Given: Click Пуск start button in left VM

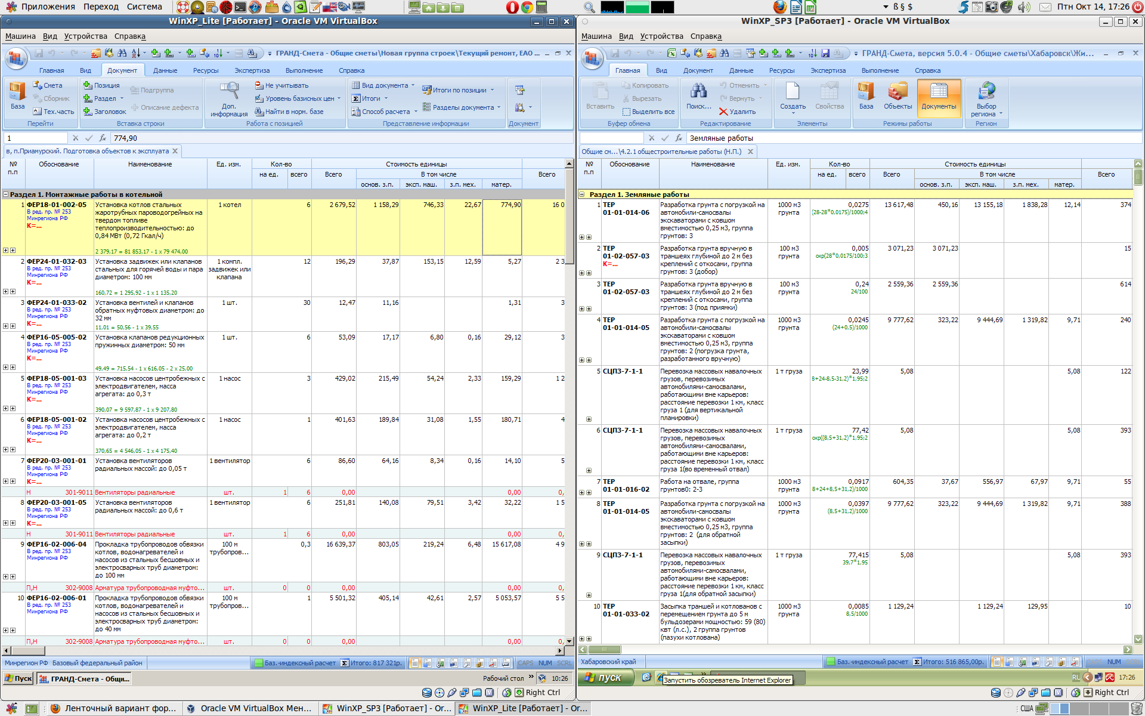Looking at the screenshot, I should point(18,678).
